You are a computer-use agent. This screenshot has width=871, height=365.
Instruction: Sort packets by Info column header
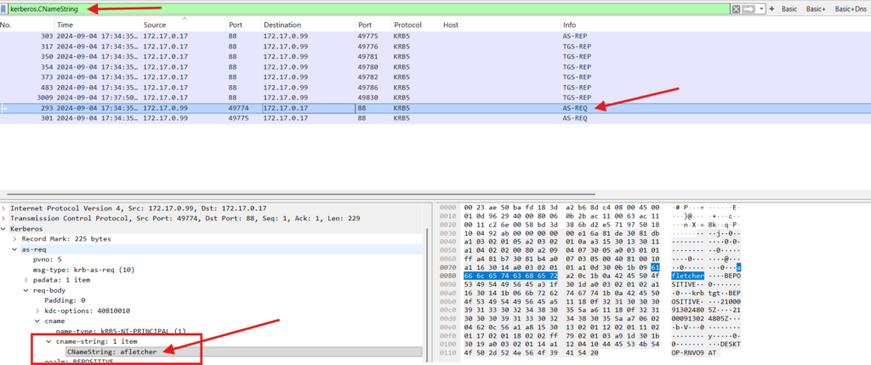pyautogui.click(x=570, y=26)
